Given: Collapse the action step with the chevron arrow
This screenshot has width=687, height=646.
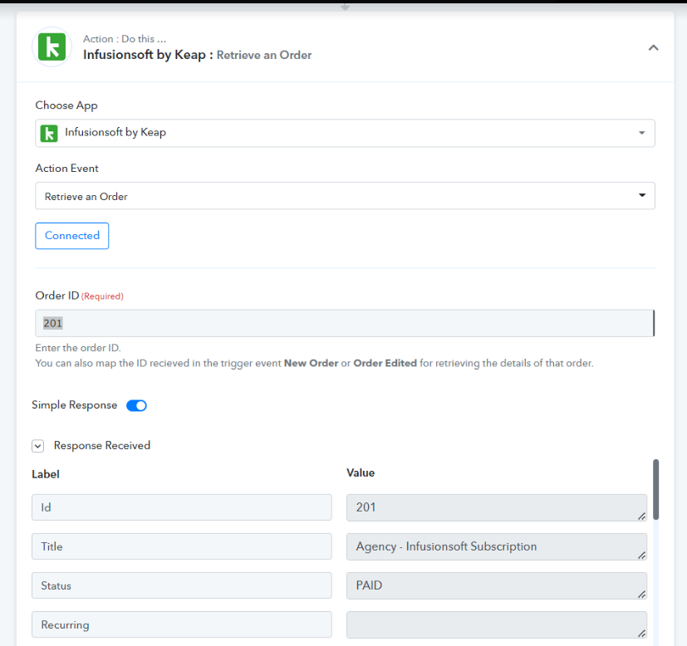Looking at the screenshot, I should [653, 47].
